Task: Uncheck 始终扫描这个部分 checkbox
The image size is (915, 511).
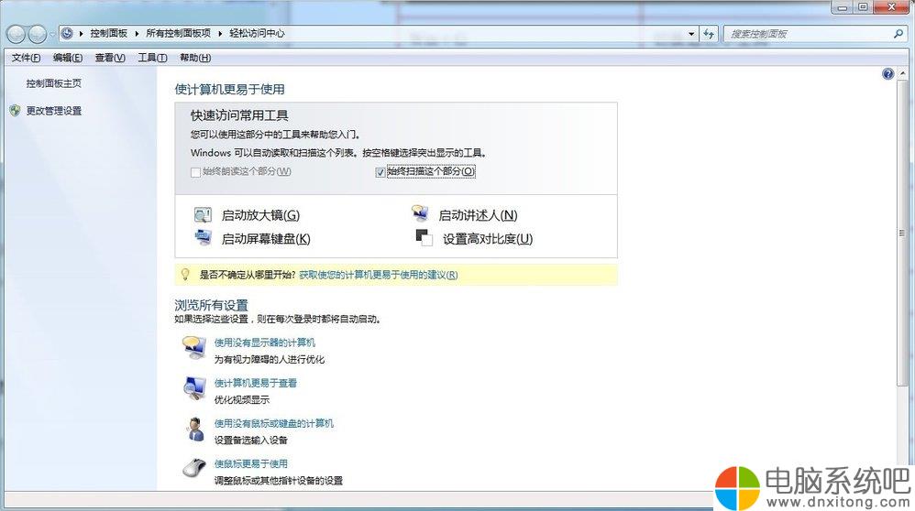Action: tap(380, 171)
